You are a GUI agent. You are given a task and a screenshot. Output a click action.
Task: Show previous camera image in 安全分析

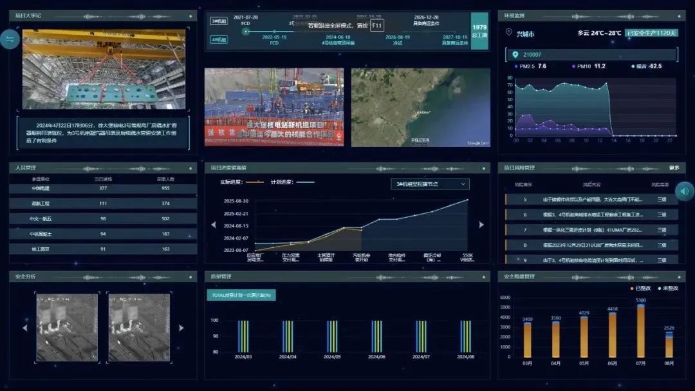25,328
